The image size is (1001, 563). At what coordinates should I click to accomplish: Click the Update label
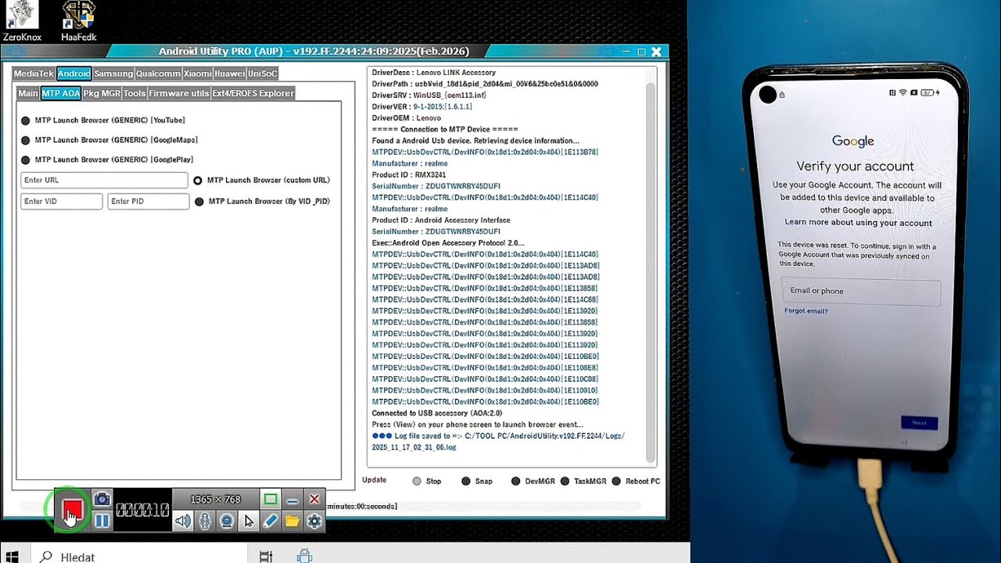[375, 480]
